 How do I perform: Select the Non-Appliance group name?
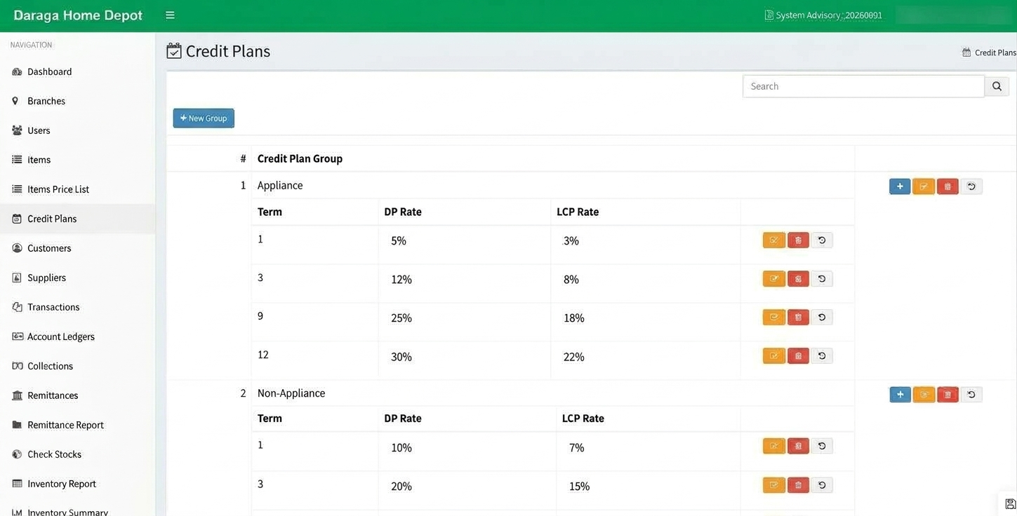coord(291,393)
